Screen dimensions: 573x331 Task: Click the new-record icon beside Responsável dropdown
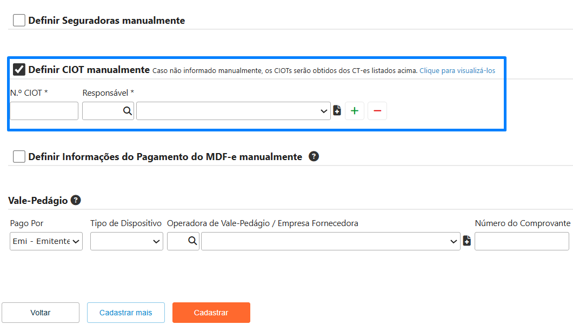pyautogui.click(x=337, y=111)
